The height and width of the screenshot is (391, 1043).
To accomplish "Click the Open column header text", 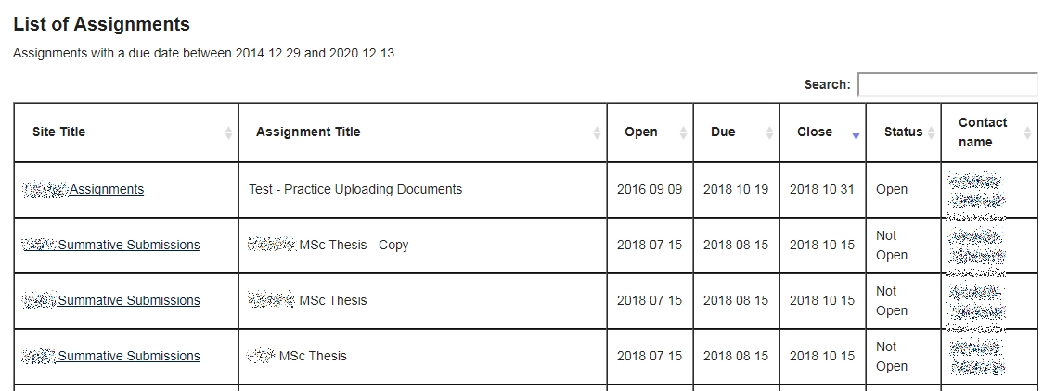I will pos(640,132).
